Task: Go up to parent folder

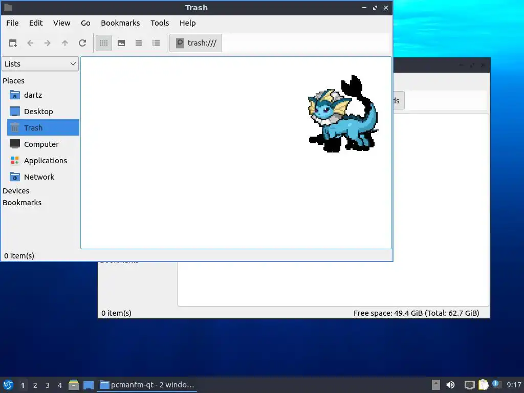Action: 65,43
